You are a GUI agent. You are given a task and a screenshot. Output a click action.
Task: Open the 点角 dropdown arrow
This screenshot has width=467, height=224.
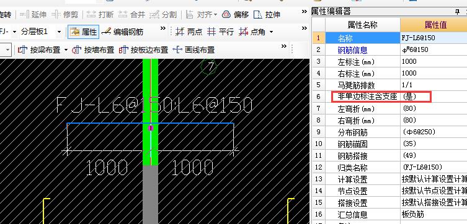pos(271,32)
